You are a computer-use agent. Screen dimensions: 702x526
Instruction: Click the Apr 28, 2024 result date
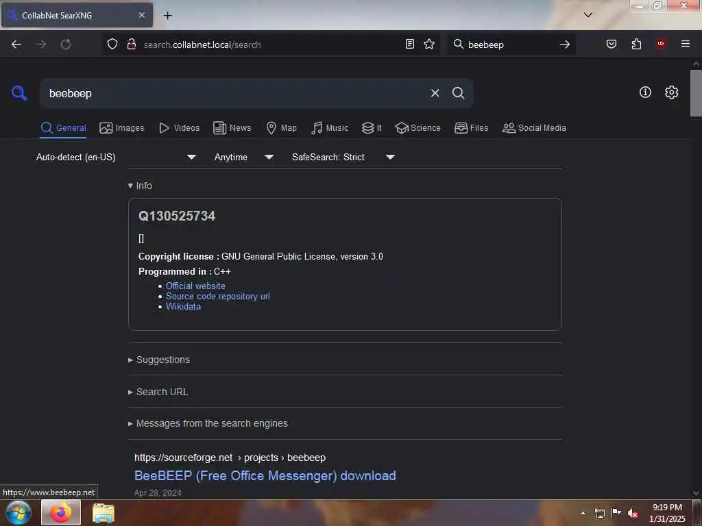click(158, 493)
